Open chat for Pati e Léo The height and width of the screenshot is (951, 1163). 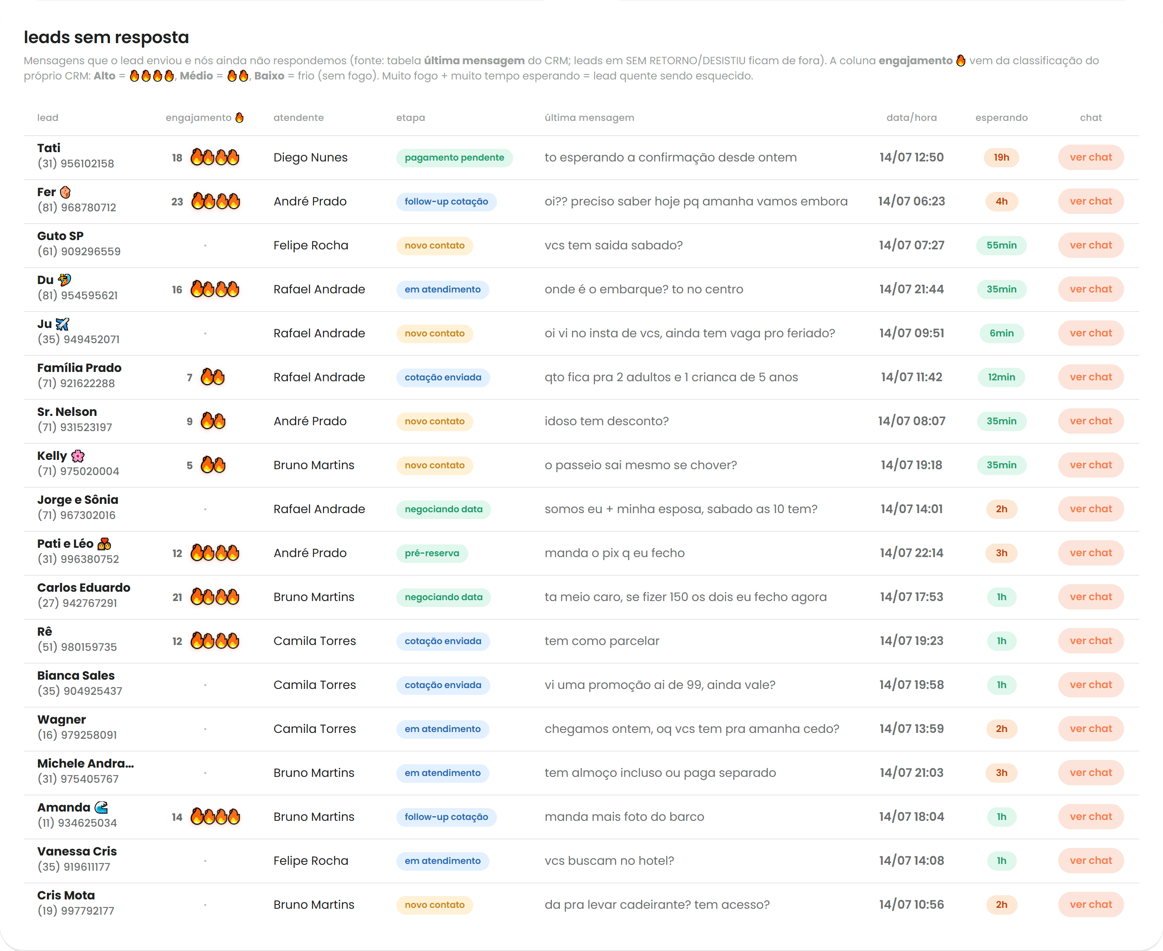pyautogui.click(x=1090, y=553)
